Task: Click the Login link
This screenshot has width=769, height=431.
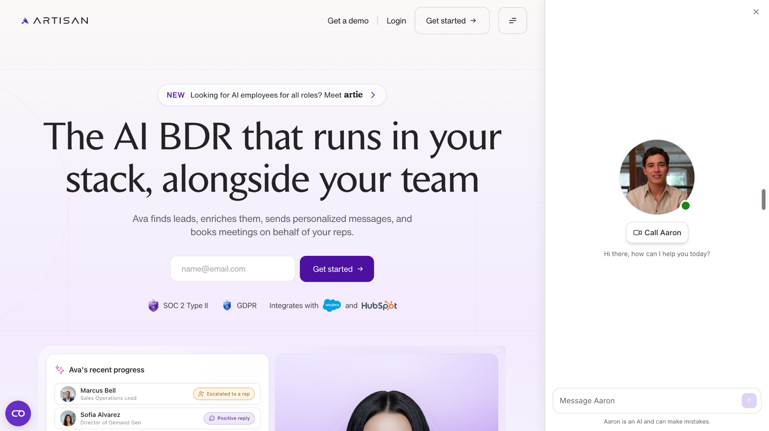Action: (396, 21)
